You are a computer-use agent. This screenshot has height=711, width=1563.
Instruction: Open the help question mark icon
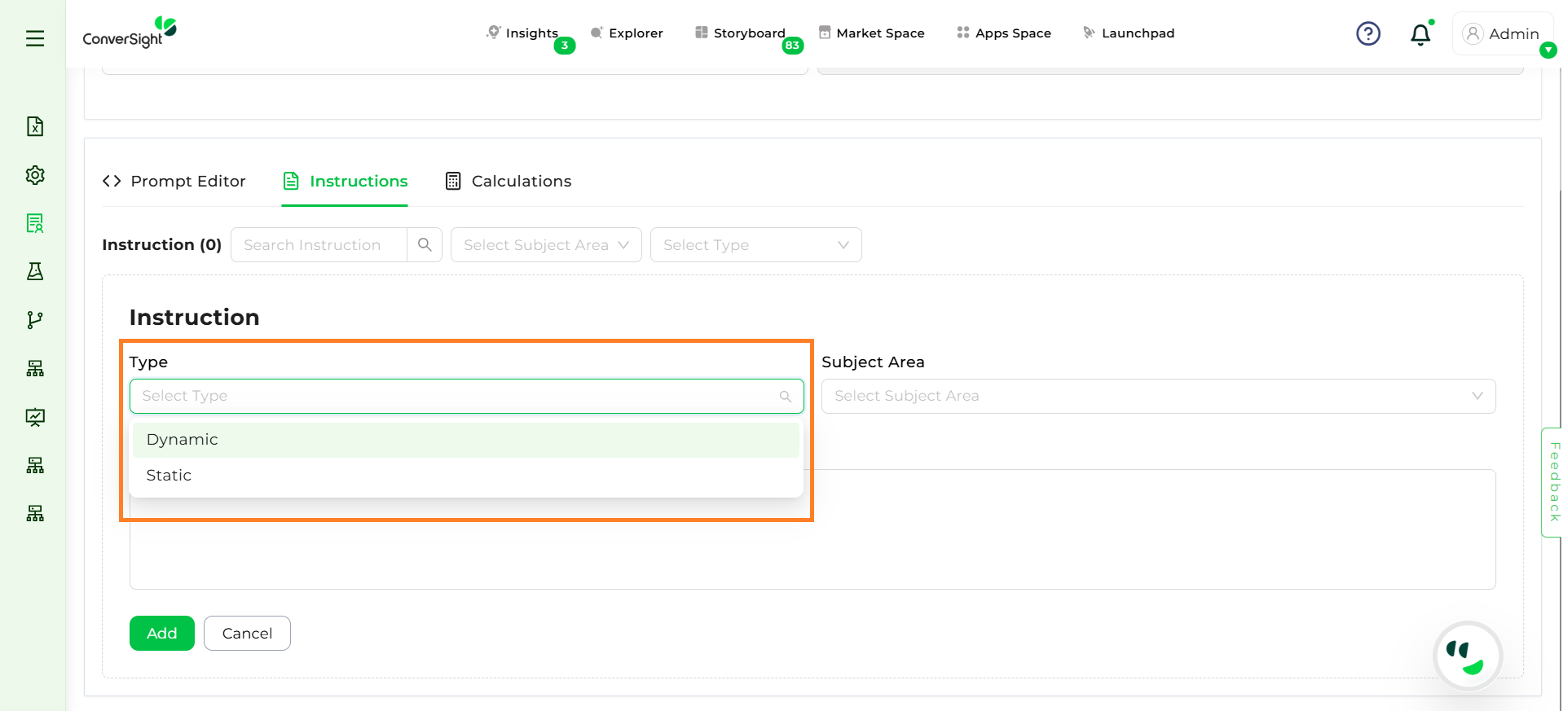click(x=1367, y=33)
